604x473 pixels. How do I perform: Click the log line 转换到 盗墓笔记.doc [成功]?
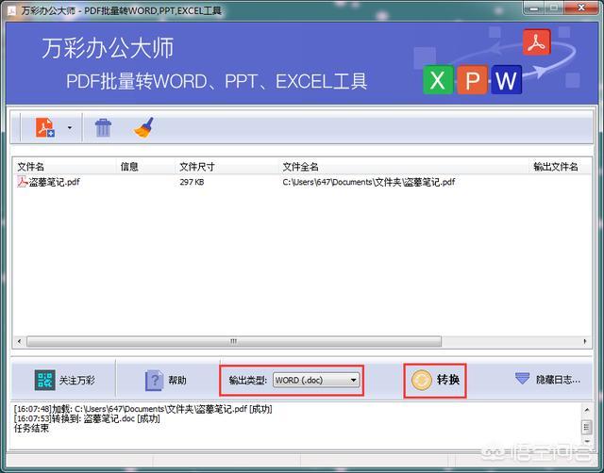pos(87,418)
